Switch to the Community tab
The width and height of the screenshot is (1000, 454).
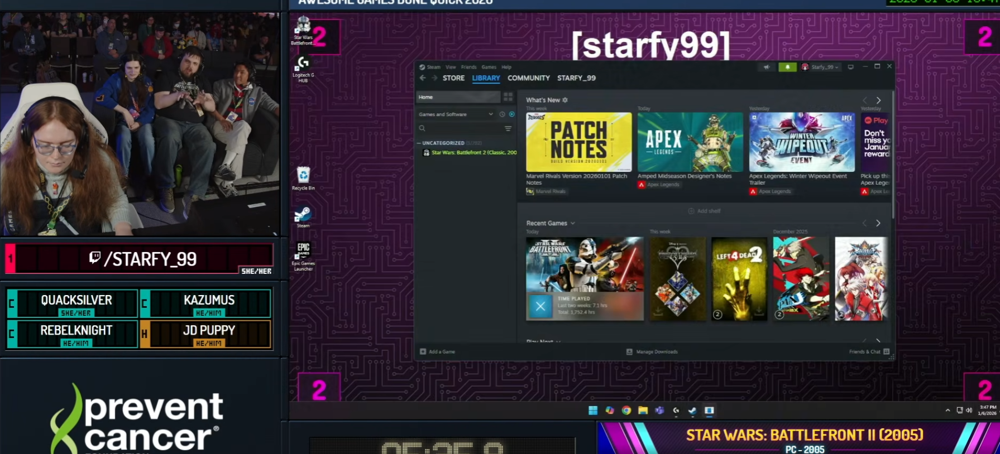click(529, 78)
